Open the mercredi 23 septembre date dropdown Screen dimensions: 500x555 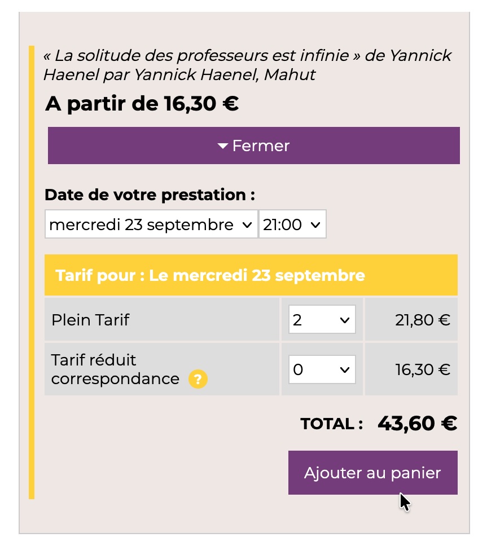151,224
